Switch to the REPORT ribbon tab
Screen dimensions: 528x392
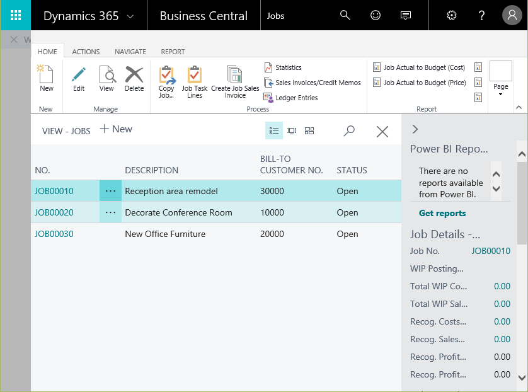[x=173, y=52]
